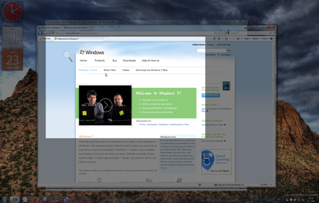The width and height of the screenshot is (319, 203).
Task: Click the Magnifier taskbar icon
Action: 66,200
